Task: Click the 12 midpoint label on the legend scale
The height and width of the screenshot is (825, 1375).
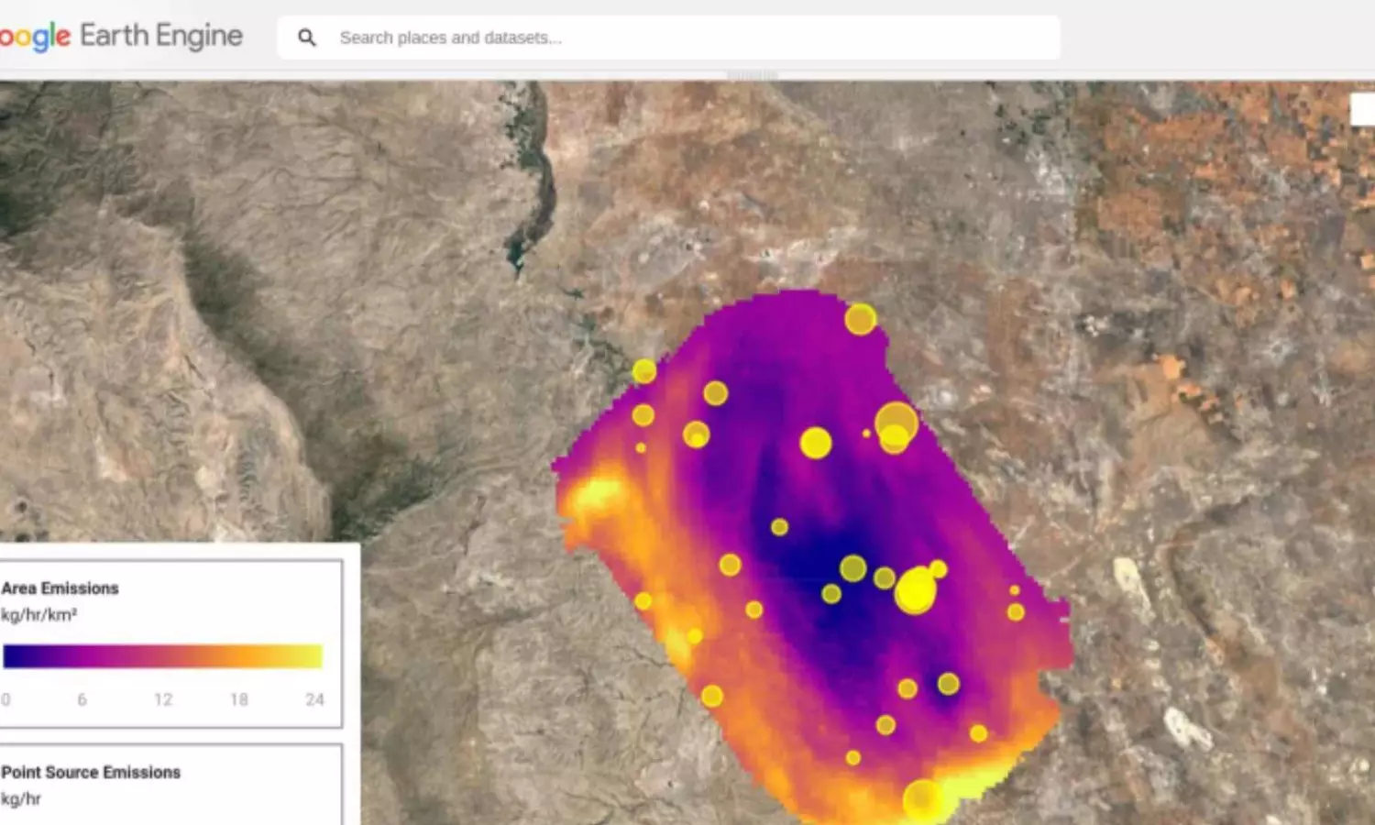Action: coord(163,699)
